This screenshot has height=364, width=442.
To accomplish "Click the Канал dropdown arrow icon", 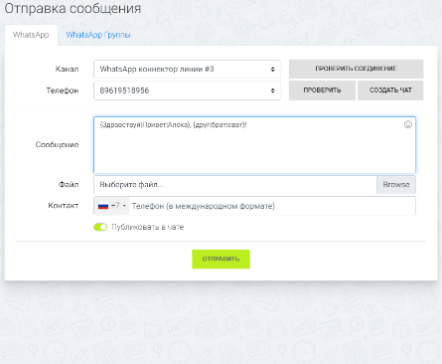I will pyautogui.click(x=272, y=69).
